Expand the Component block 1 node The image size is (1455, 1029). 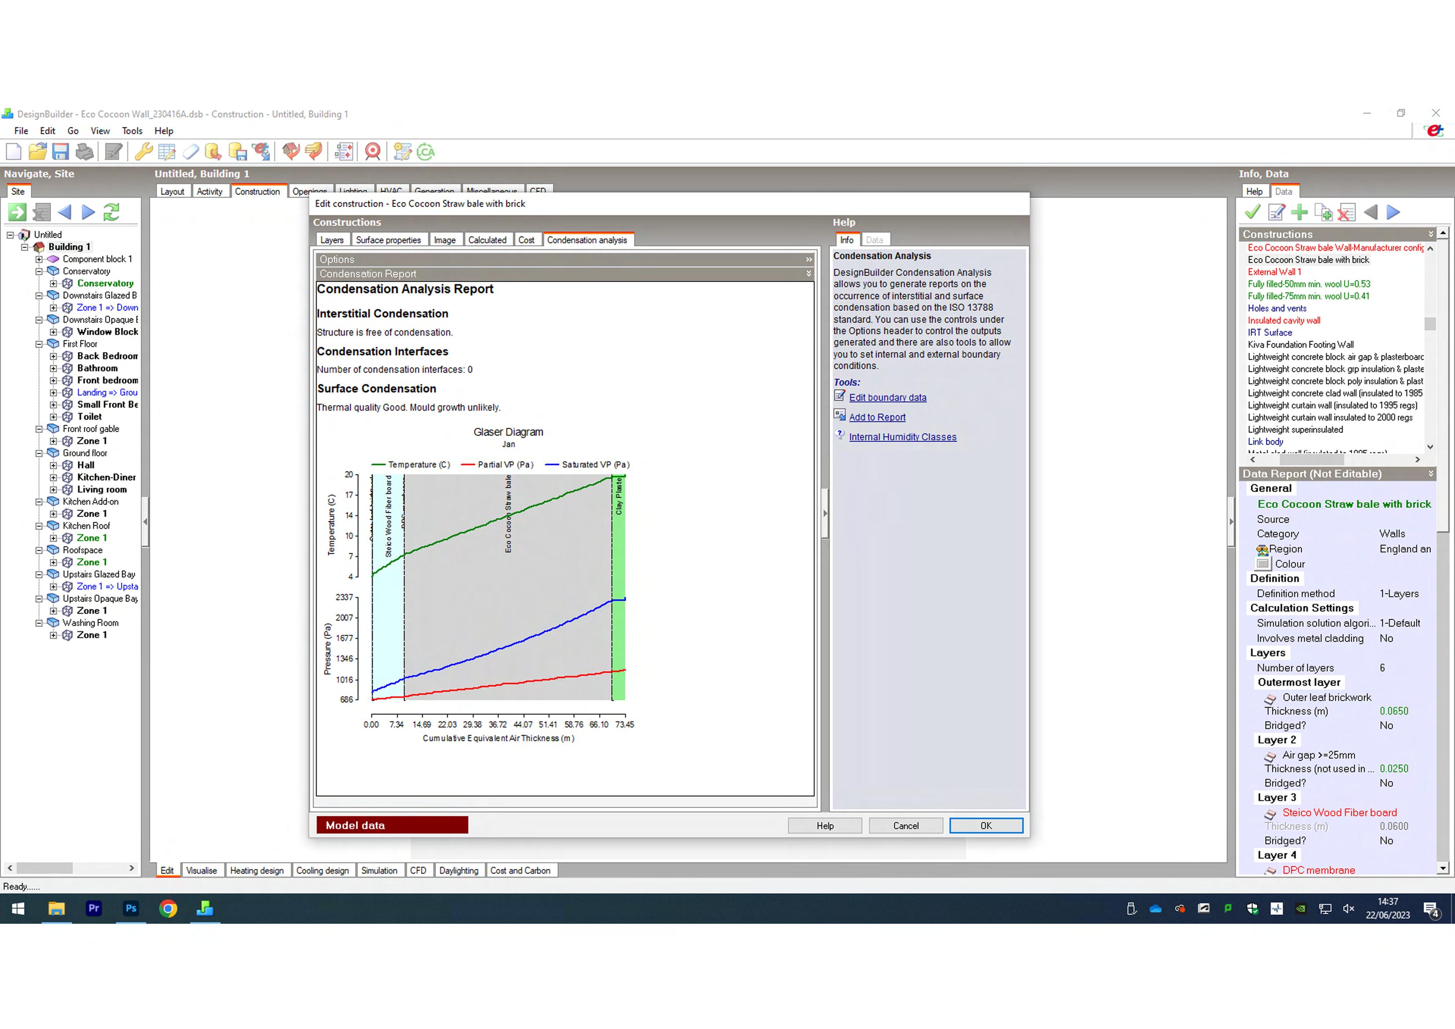coord(39,259)
